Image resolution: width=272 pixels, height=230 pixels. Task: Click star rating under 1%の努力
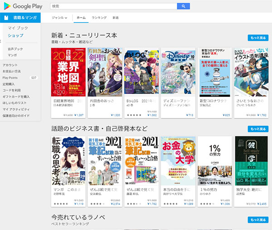207,204
